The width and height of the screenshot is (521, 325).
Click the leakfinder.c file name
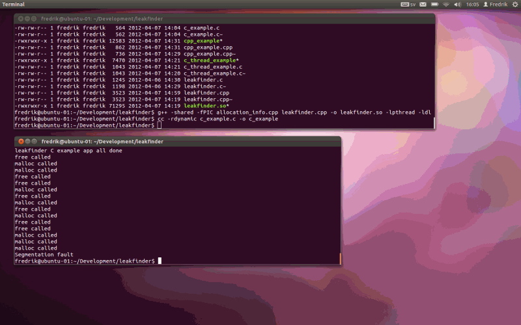[203, 80]
